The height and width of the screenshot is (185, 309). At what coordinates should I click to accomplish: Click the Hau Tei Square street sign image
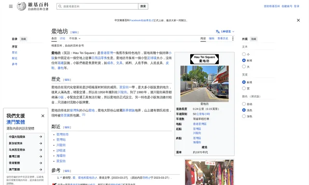pos(204,59)
